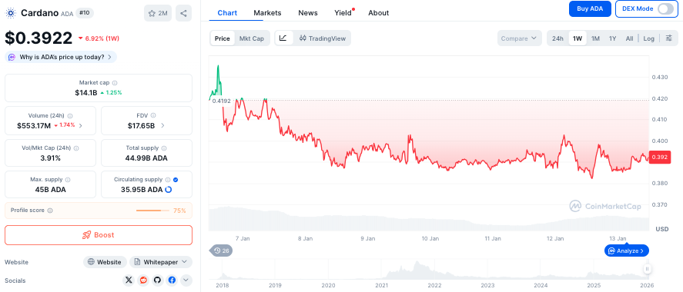Open TradingView candlestick chart
683x292 pixels.
point(323,38)
